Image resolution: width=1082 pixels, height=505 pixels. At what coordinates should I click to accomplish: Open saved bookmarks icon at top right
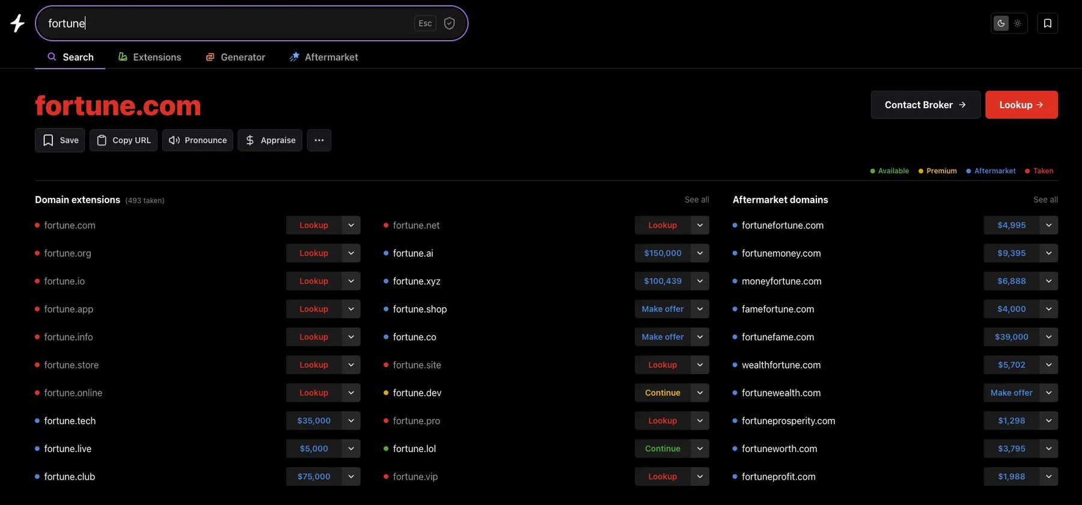click(x=1047, y=23)
